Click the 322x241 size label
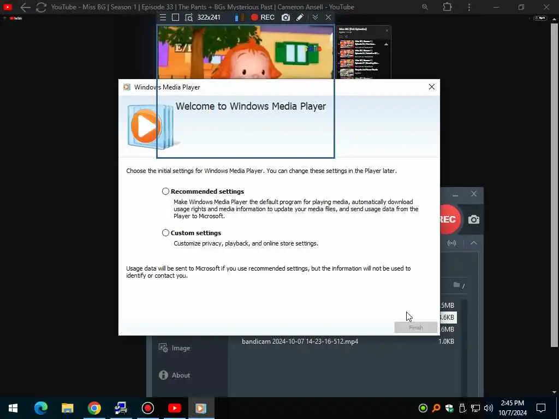Viewport: 559px width, 419px height. click(x=209, y=17)
